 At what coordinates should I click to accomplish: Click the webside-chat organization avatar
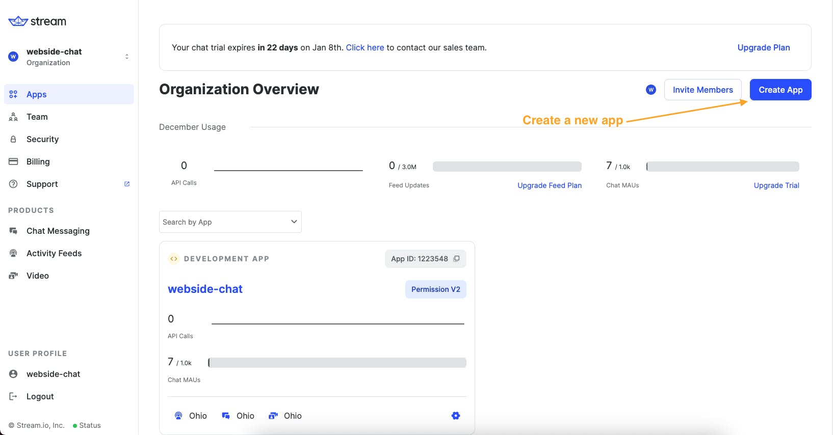pyautogui.click(x=14, y=57)
